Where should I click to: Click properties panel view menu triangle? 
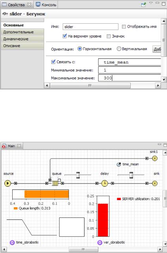[151, 3]
